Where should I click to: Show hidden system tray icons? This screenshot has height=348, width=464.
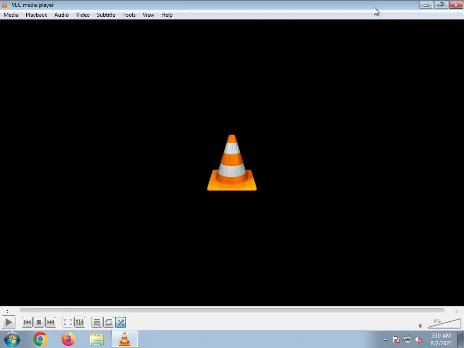point(385,339)
